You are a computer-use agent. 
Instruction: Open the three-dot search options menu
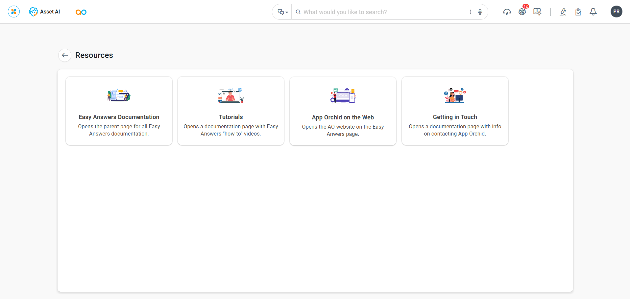(471, 12)
